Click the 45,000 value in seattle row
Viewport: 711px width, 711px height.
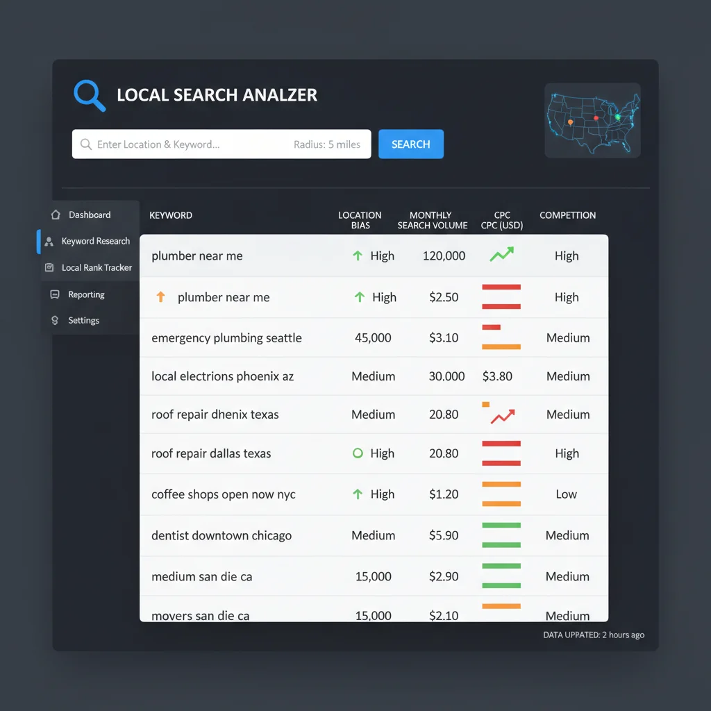[373, 338]
